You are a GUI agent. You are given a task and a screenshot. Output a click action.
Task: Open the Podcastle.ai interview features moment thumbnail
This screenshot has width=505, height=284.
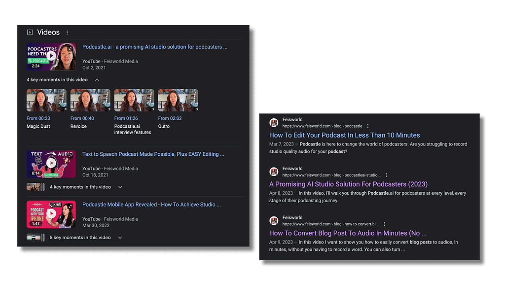pyautogui.click(x=134, y=100)
